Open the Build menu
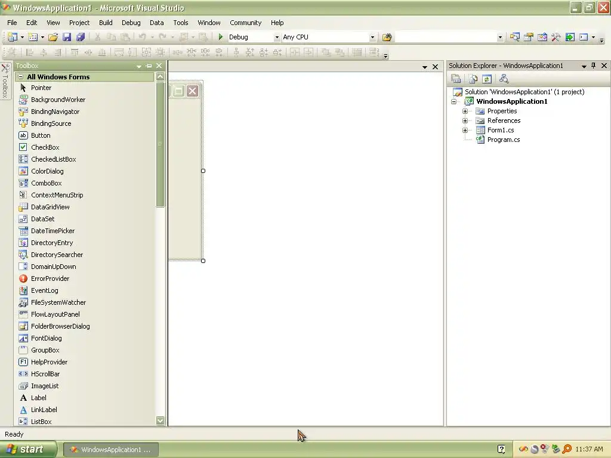611x458 pixels. pyautogui.click(x=106, y=23)
